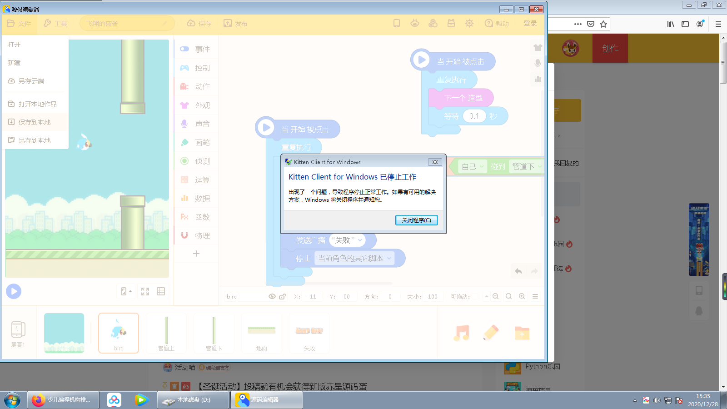
Task: Click the X coordinate field
Action: pyautogui.click(x=312, y=296)
